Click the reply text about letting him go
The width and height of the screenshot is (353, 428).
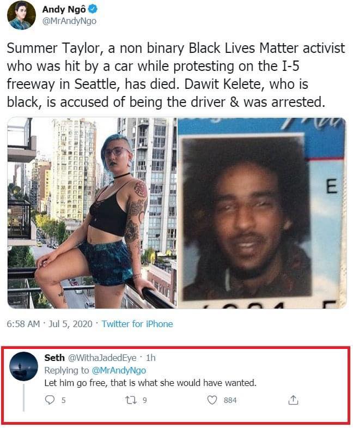pyautogui.click(x=150, y=383)
